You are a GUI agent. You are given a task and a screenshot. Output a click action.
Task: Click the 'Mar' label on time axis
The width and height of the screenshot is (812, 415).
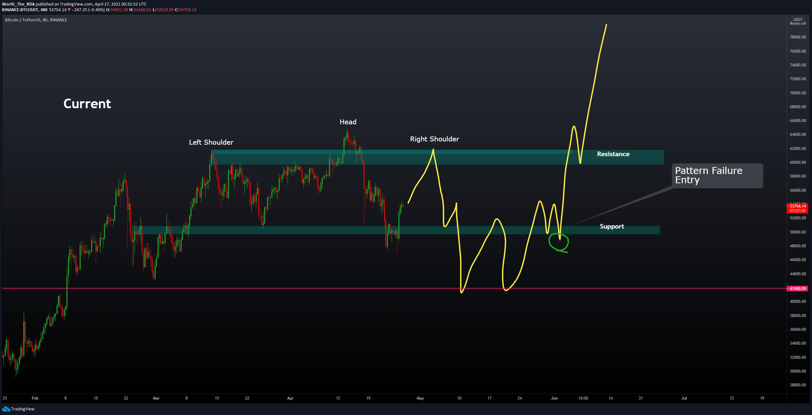pos(156,398)
